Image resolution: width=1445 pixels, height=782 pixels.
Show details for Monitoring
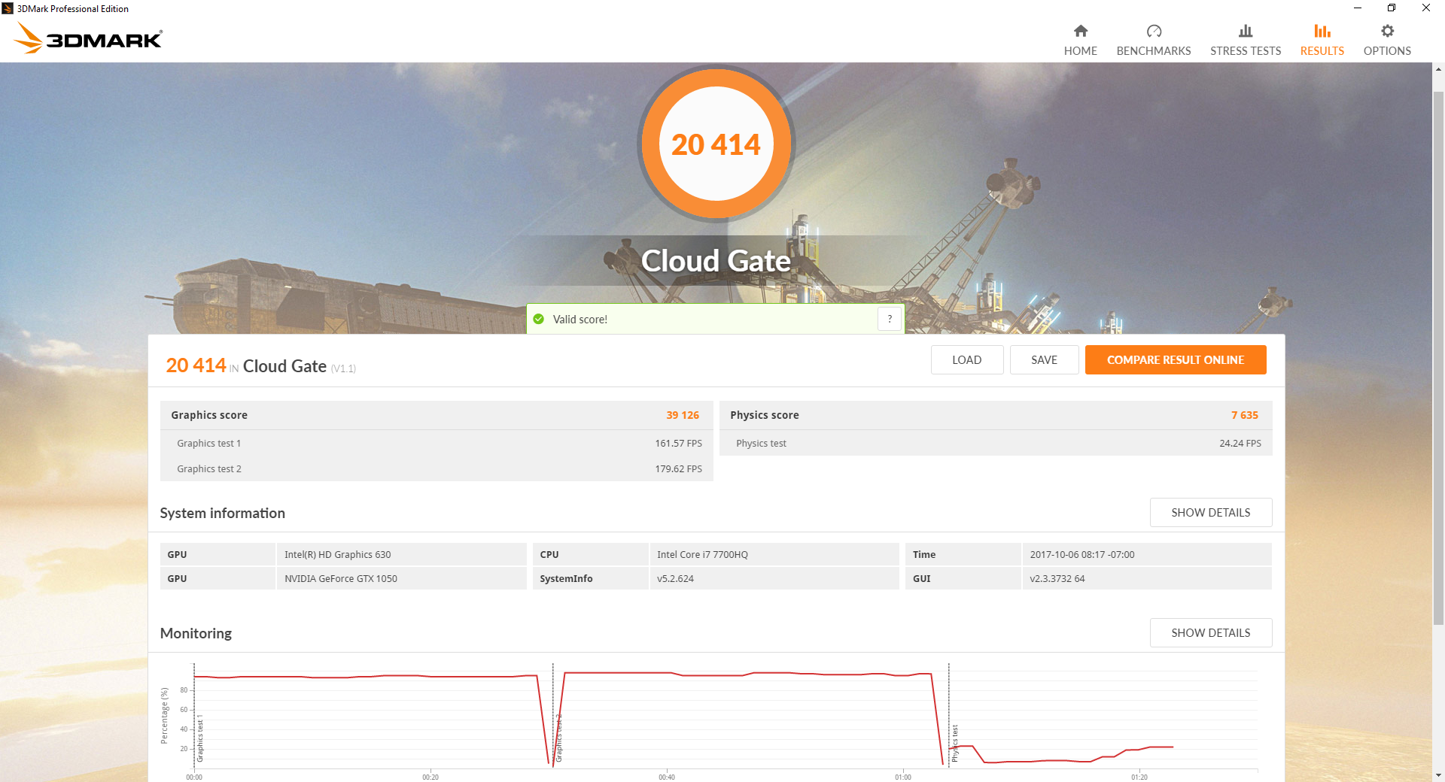[x=1210, y=632]
